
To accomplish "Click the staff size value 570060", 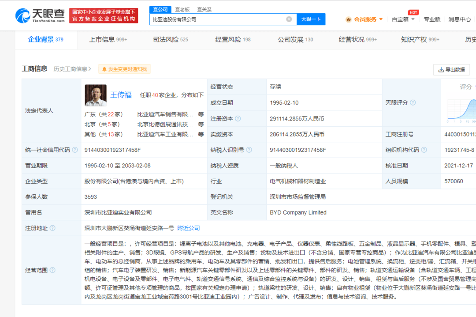I will pos(454,181).
